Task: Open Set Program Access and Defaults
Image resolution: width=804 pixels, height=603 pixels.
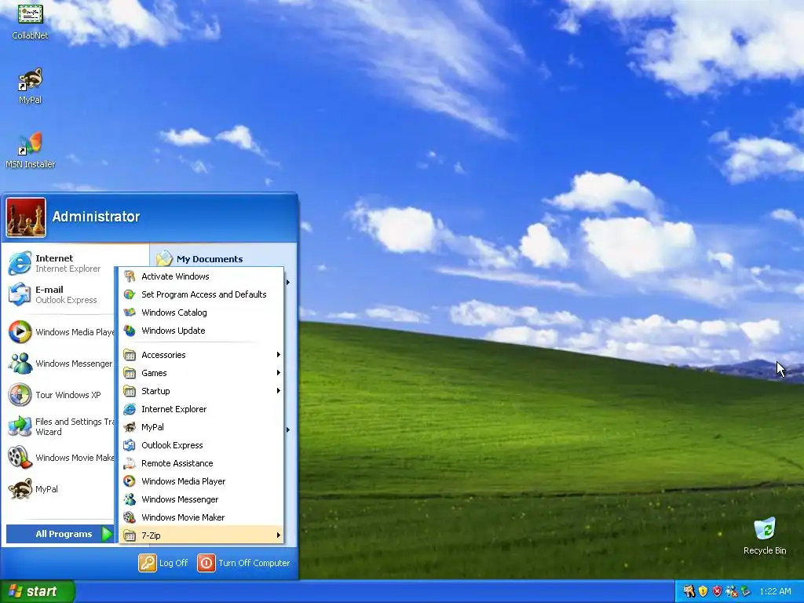Action: (x=202, y=294)
